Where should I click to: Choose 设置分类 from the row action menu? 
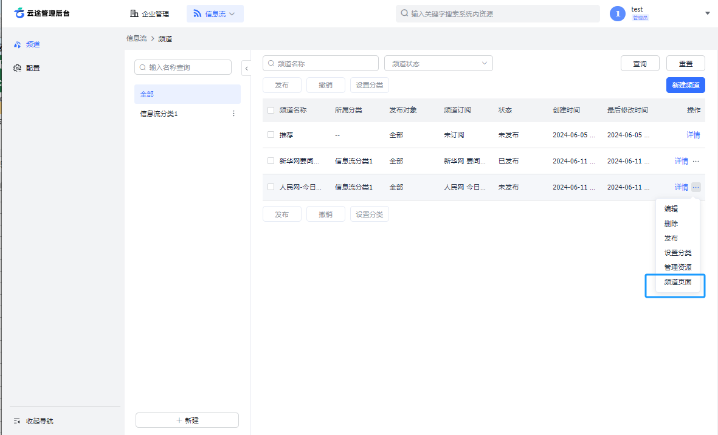(678, 253)
